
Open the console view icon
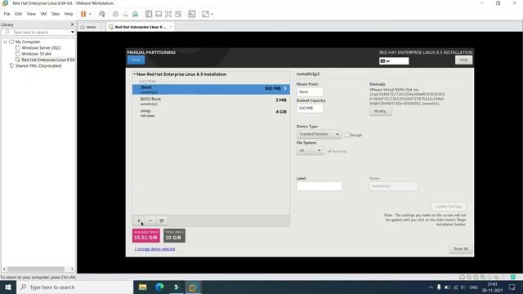click(192, 14)
